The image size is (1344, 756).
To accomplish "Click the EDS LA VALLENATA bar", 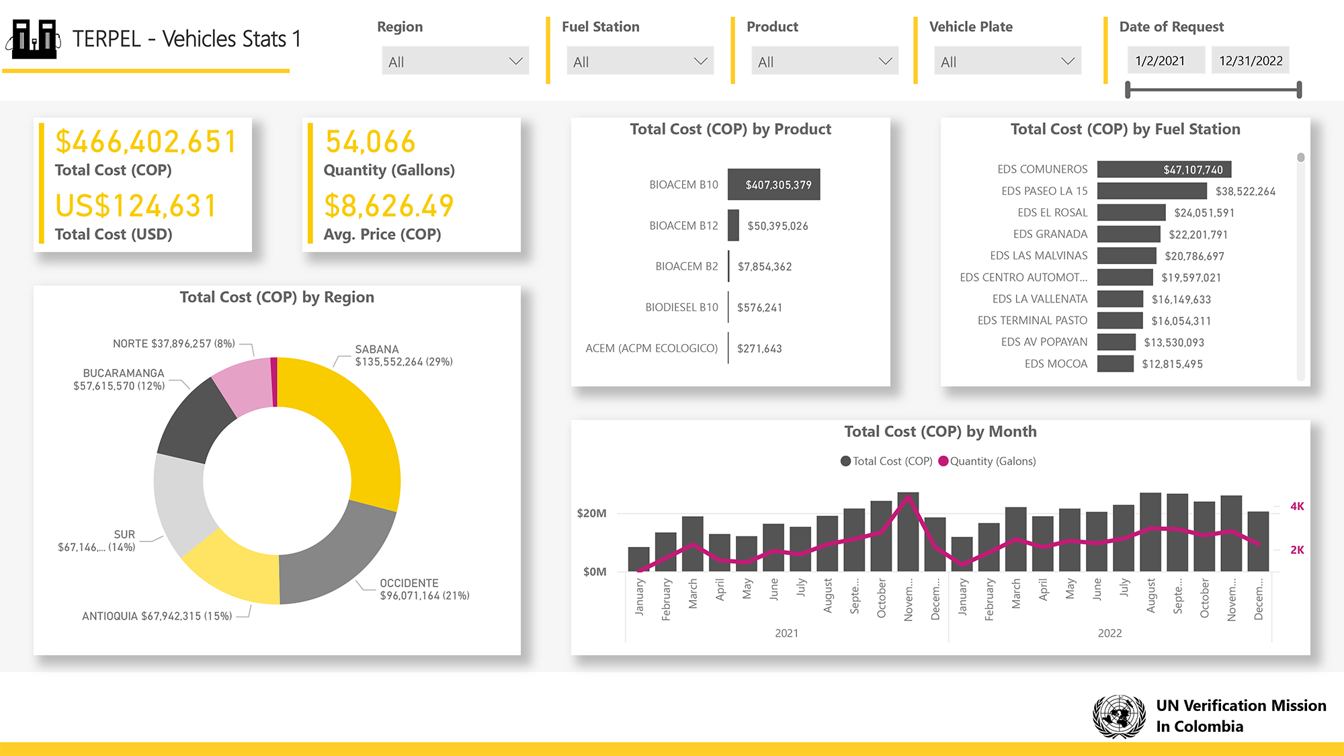I will tap(1120, 298).
